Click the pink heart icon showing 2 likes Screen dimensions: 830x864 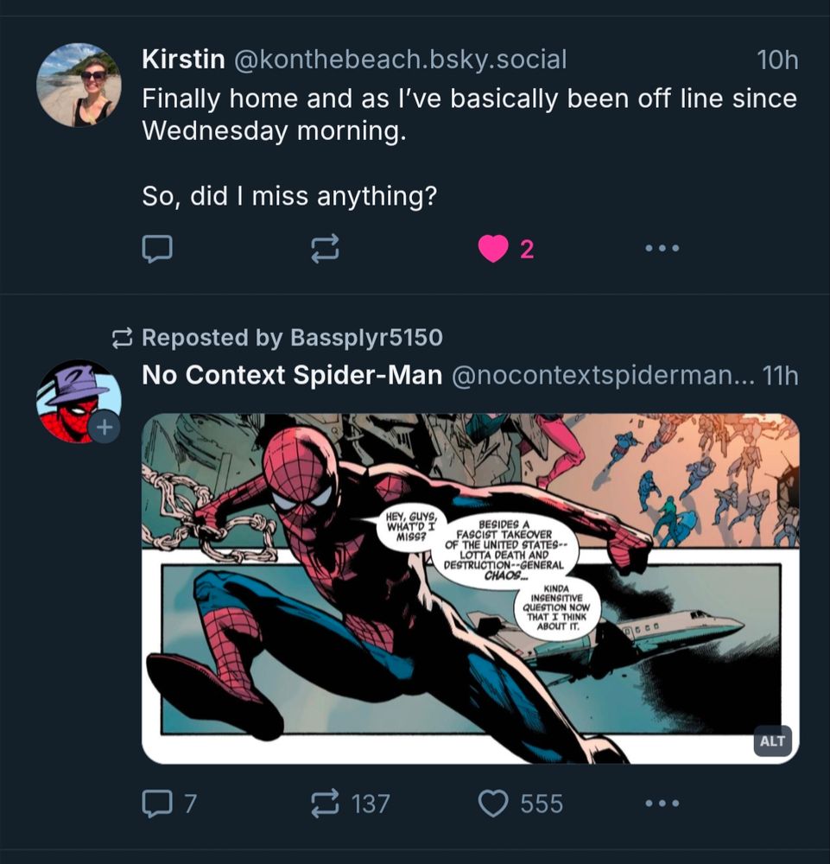coord(493,249)
